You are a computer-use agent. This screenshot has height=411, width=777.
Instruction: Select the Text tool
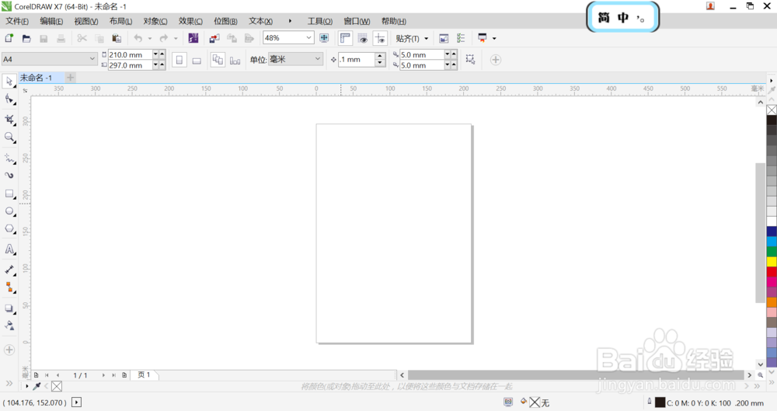point(9,249)
